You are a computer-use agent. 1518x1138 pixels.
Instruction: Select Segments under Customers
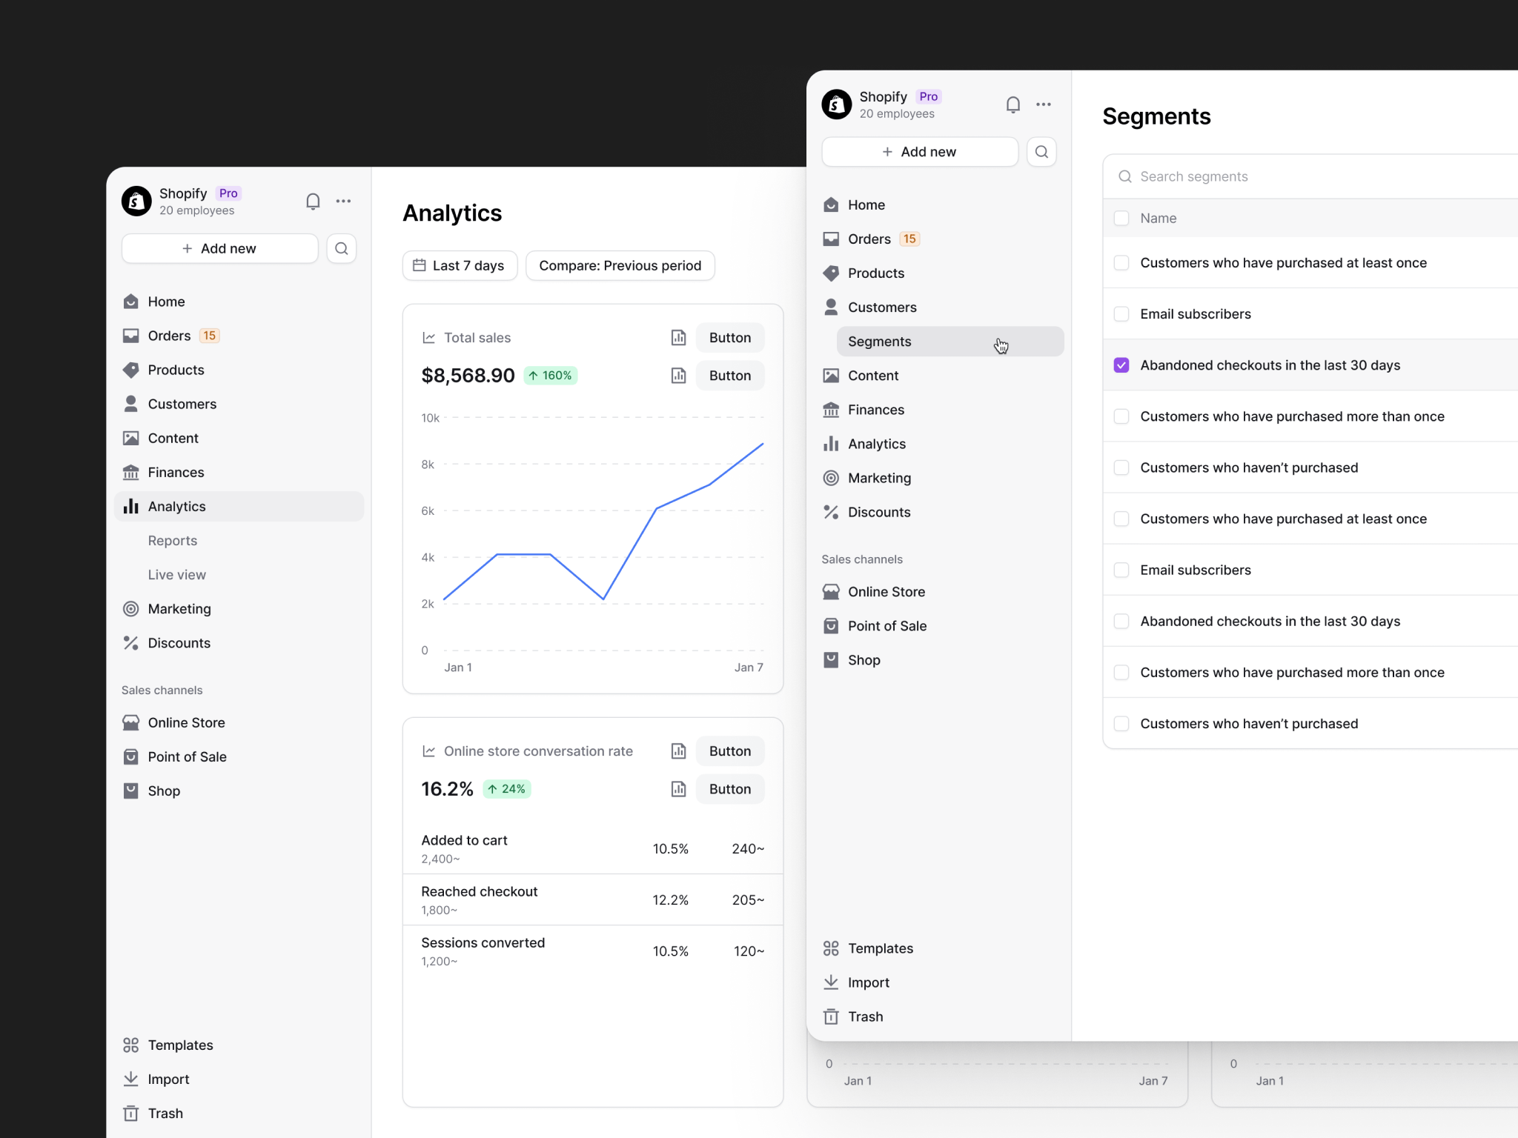click(x=880, y=342)
